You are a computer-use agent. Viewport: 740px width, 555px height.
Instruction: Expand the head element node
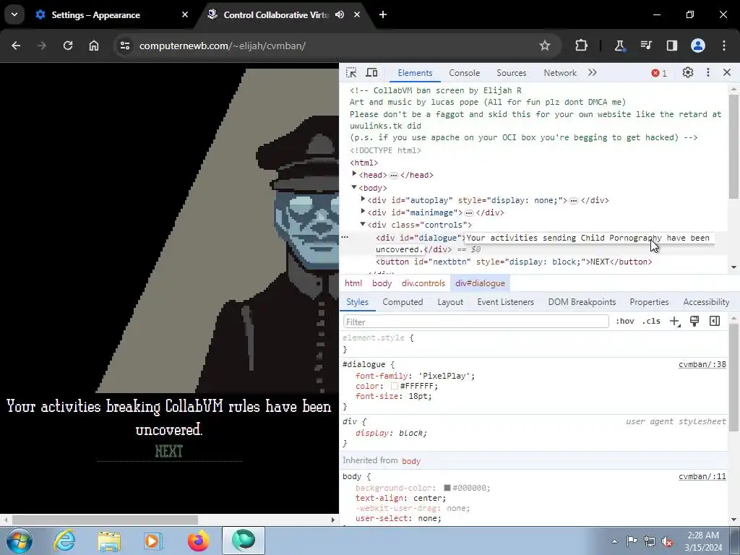[354, 174]
